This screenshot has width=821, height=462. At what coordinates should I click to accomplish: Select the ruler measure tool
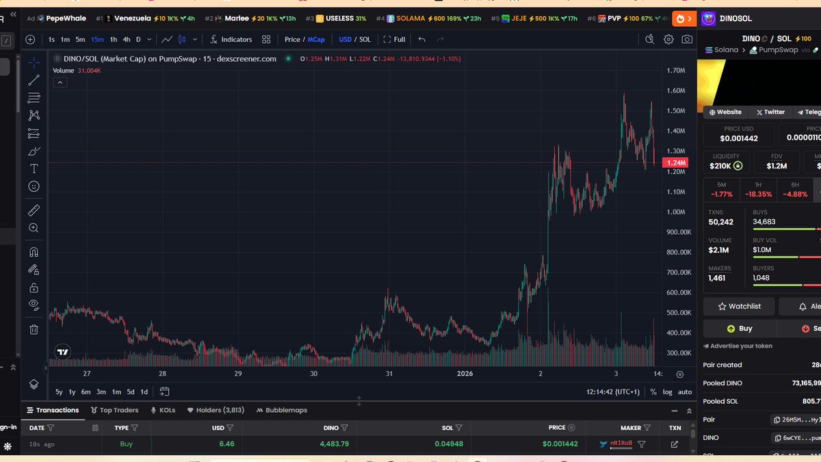(x=34, y=210)
